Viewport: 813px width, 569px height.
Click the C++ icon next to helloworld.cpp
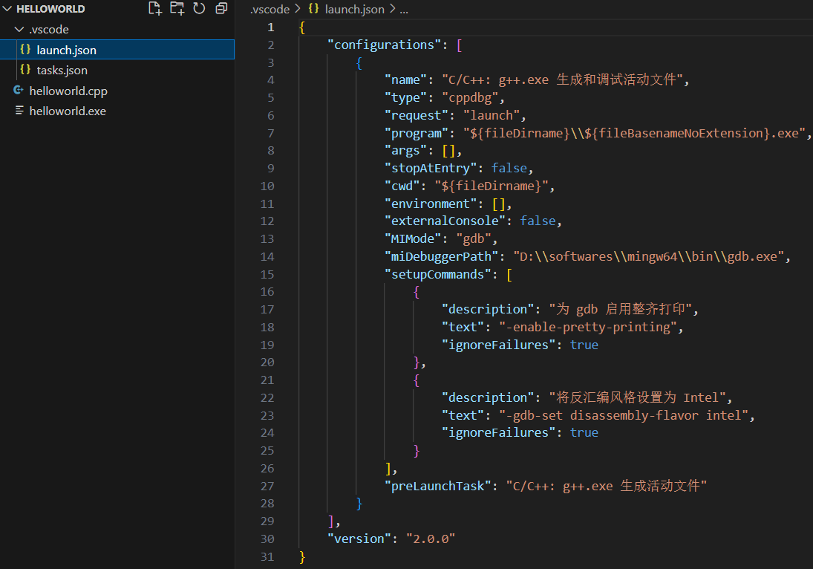coord(19,91)
